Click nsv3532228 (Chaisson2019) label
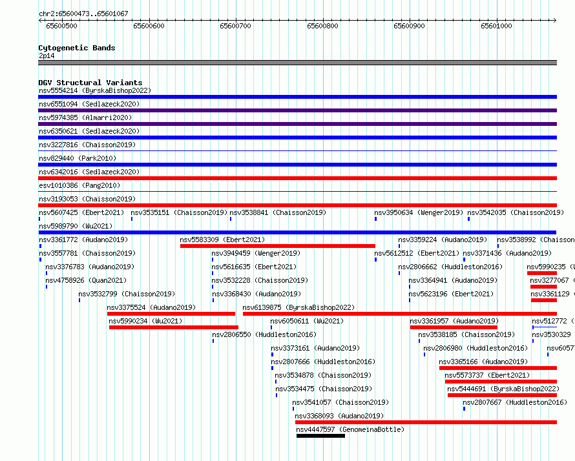This screenshot has width=575, height=461. point(260,280)
